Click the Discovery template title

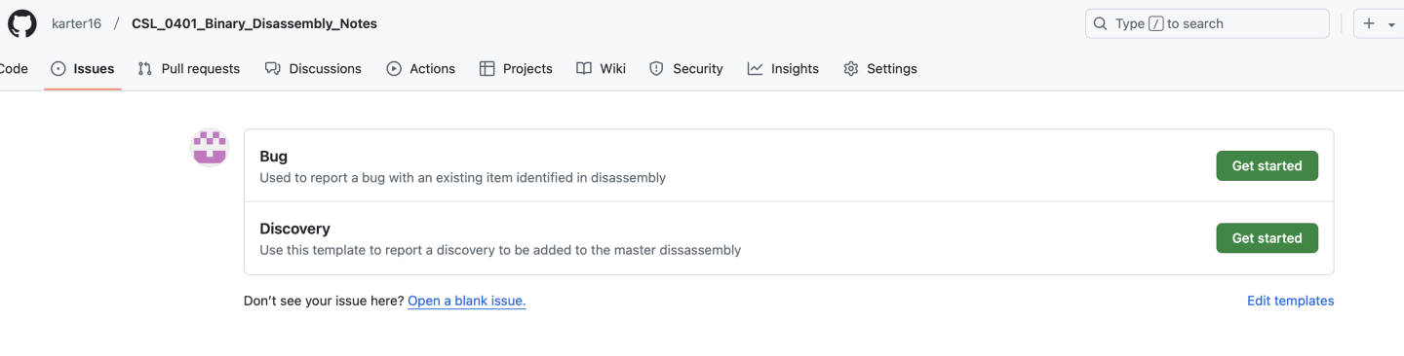coord(294,229)
